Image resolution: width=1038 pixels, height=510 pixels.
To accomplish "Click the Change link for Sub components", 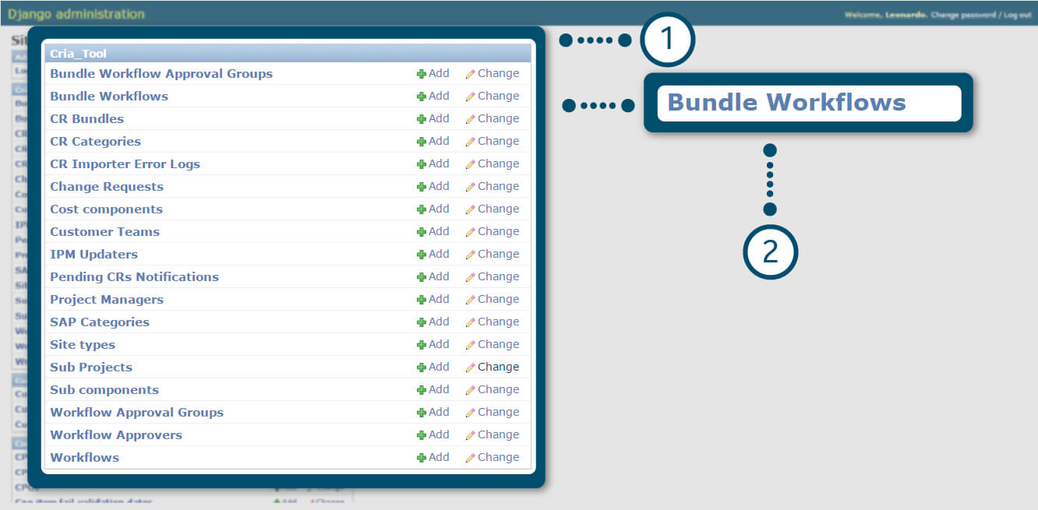I will click(x=498, y=390).
